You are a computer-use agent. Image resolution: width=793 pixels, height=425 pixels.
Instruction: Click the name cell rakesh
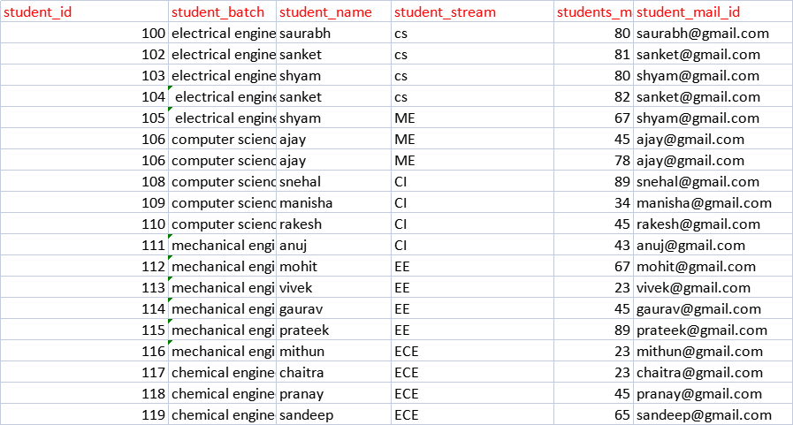click(333, 224)
